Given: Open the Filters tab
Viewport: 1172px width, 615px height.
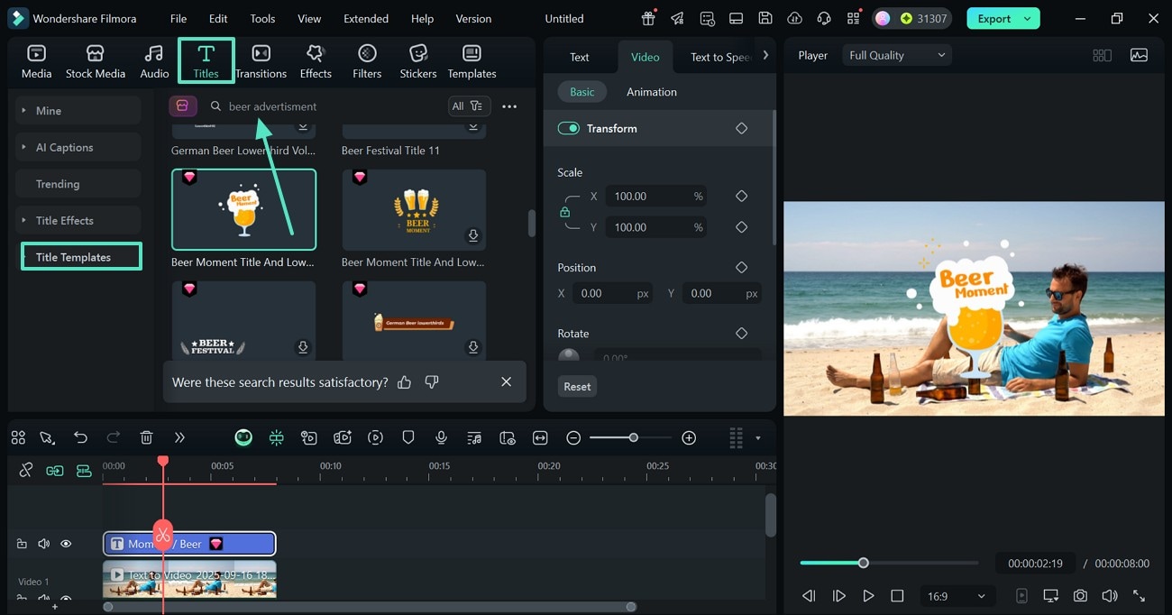Looking at the screenshot, I should (x=367, y=61).
